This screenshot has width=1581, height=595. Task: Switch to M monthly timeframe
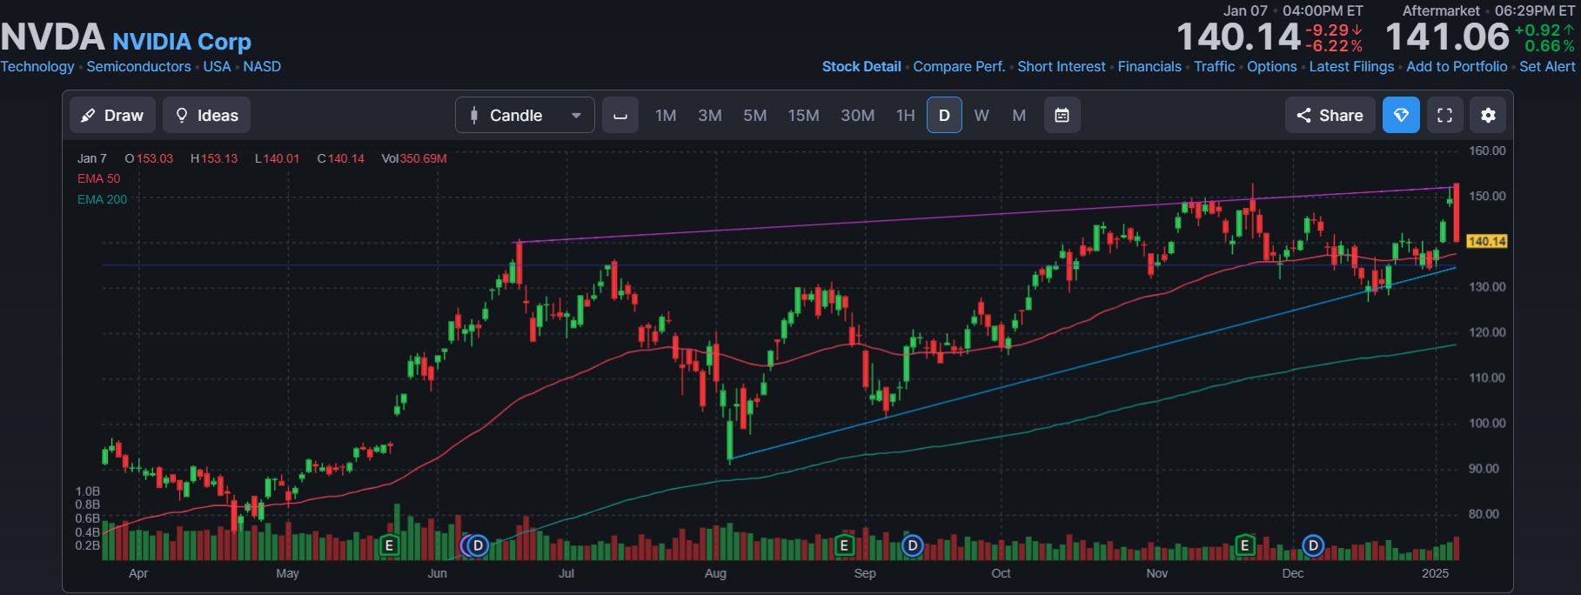tap(1019, 115)
